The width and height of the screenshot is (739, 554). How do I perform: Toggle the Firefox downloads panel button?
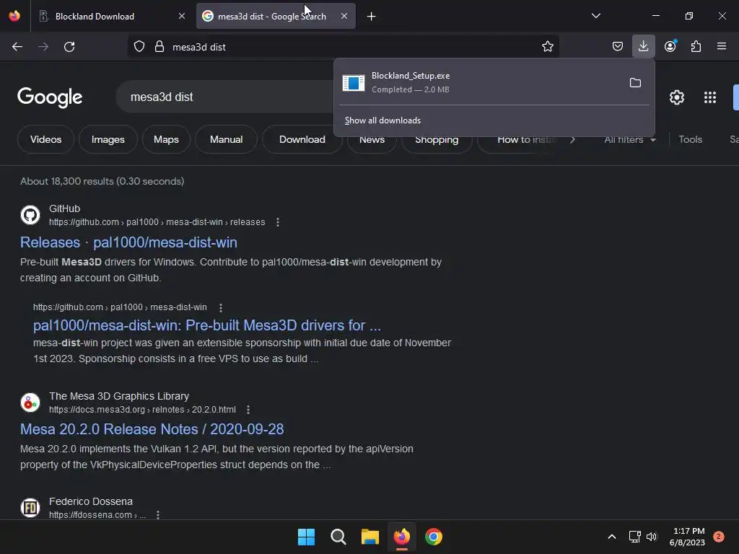[x=643, y=47]
